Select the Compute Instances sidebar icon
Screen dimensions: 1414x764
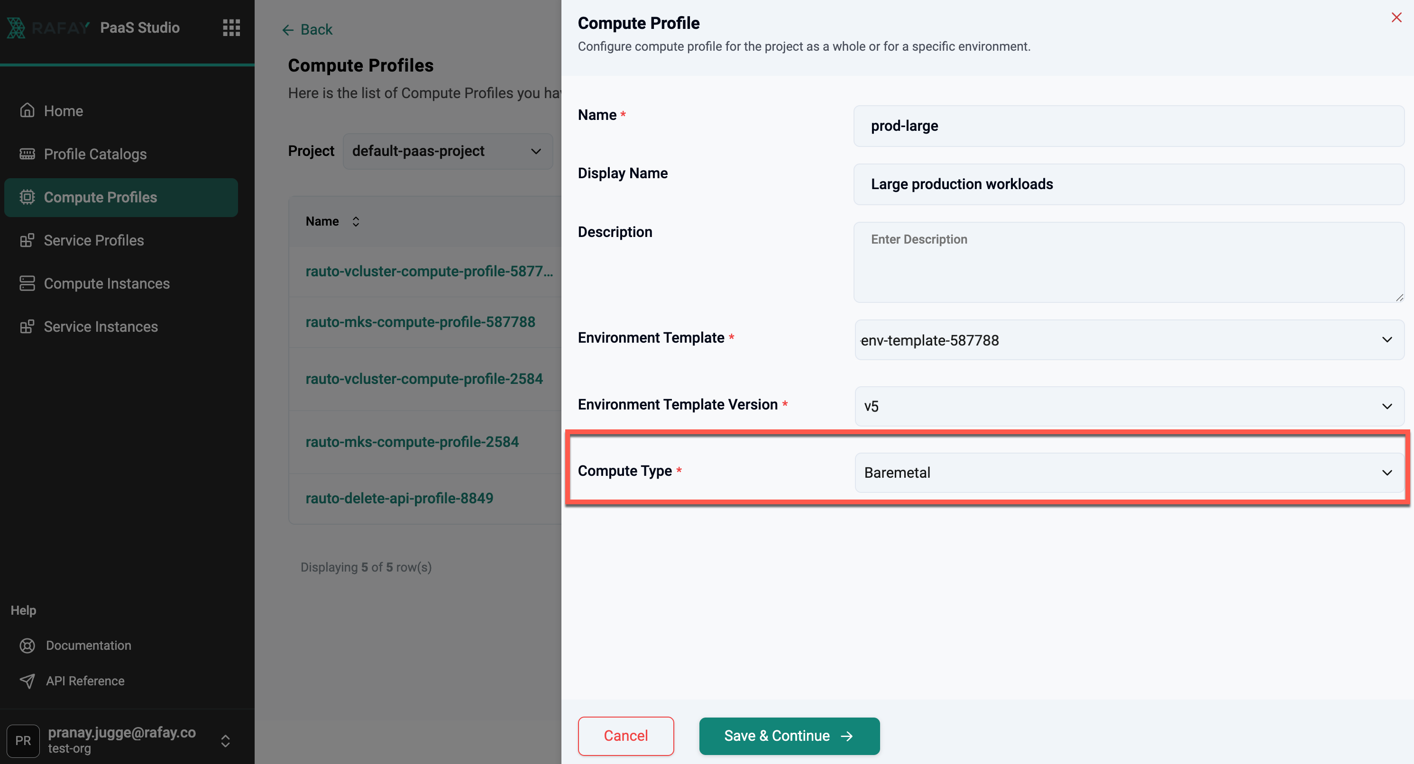[x=27, y=283]
